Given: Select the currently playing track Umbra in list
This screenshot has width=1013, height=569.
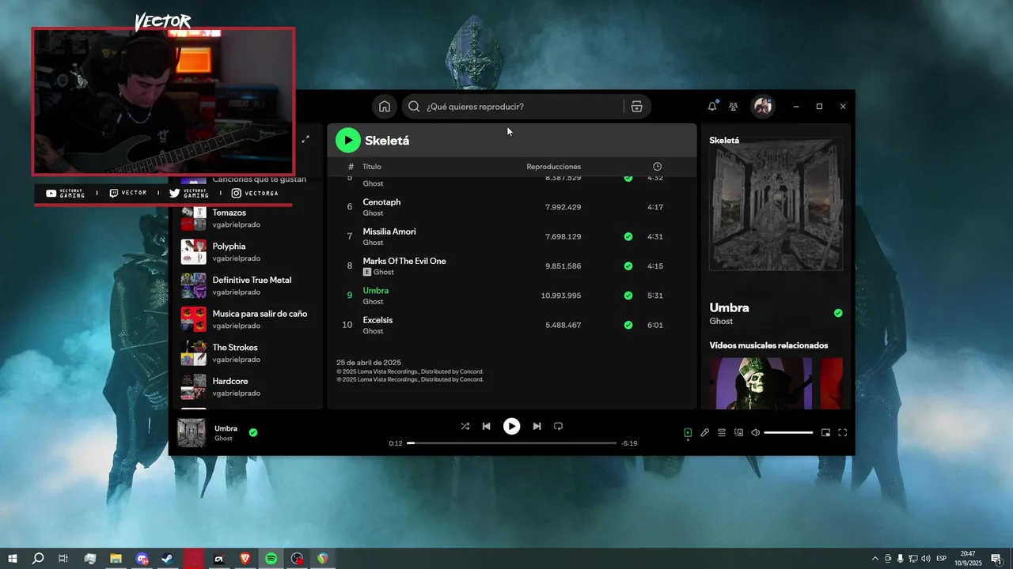Looking at the screenshot, I should pos(376,291).
